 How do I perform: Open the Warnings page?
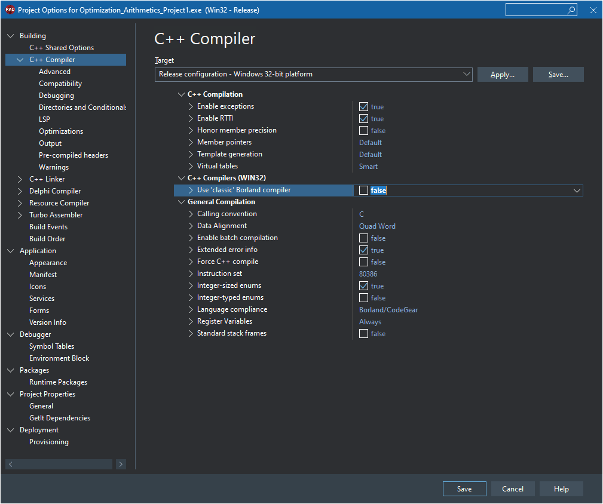point(54,167)
